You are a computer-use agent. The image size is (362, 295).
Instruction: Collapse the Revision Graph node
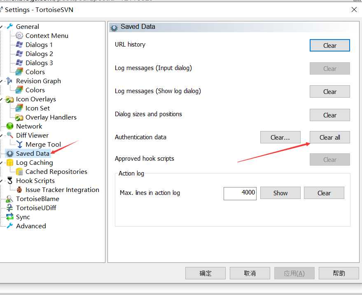[1, 81]
